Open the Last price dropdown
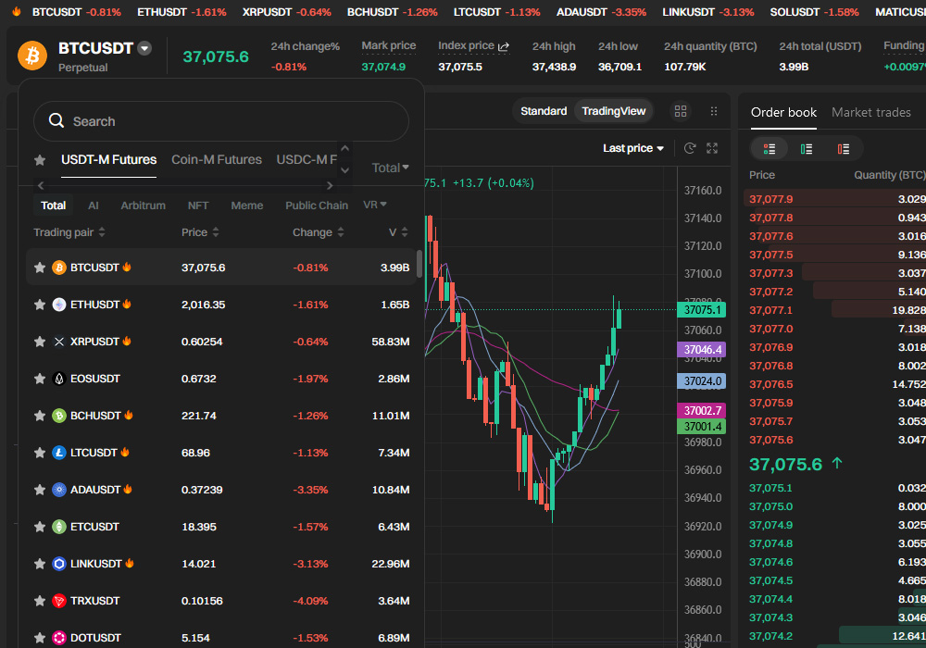Viewport: 926px width, 648px height. 633,148
